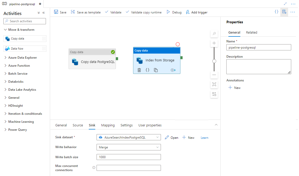Click auto align layout icon

click(x=214, y=94)
